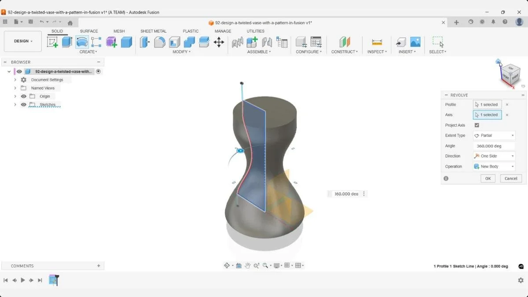Toggle visibility of the Origin folder

(23, 96)
